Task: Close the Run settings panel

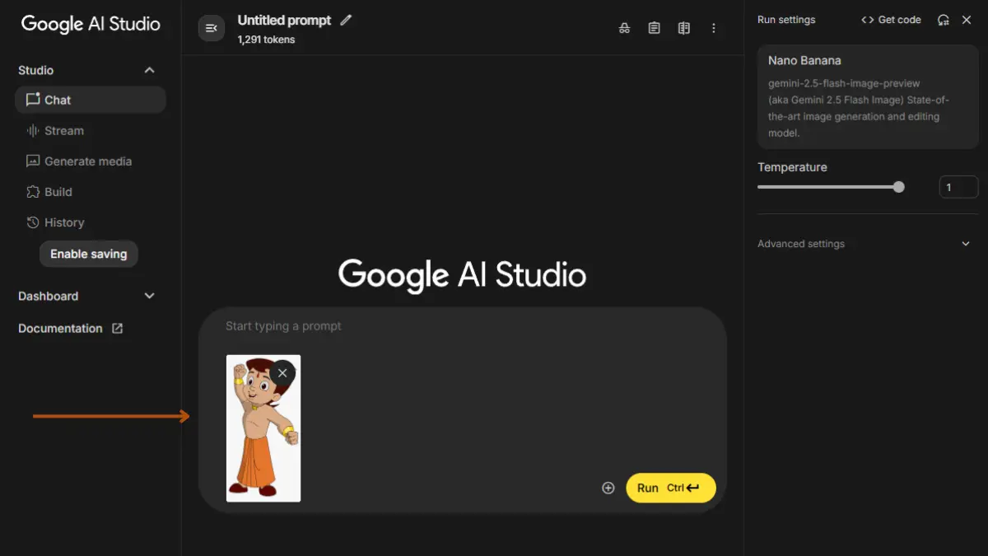Action: point(967,20)
